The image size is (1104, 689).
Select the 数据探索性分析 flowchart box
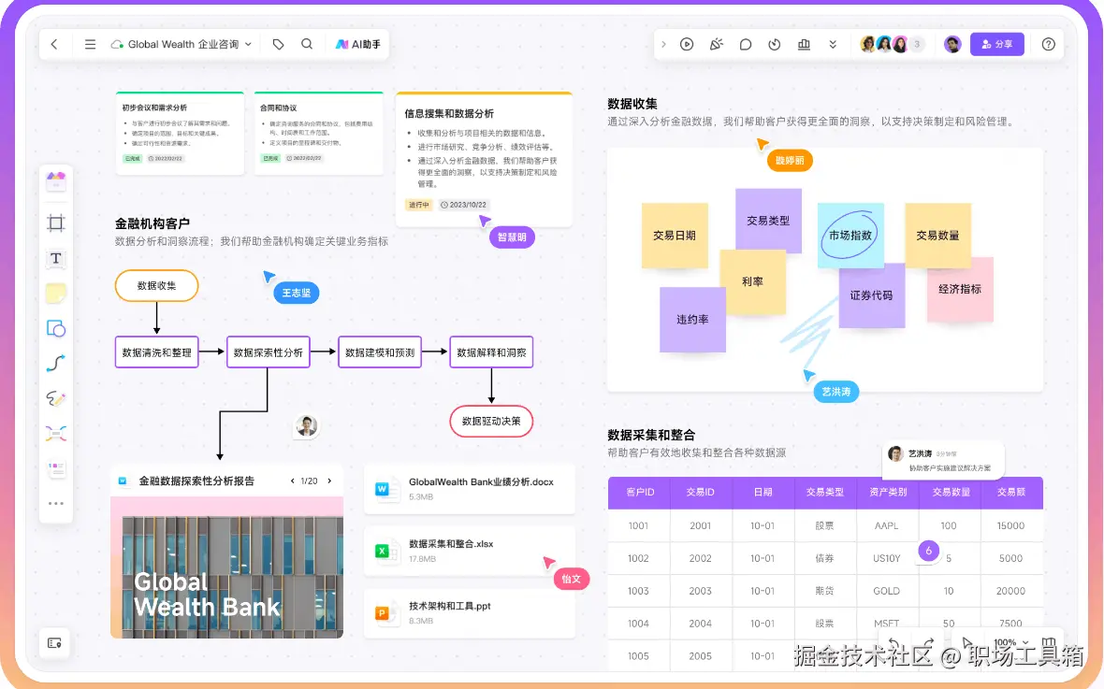(x=269, y=352)
